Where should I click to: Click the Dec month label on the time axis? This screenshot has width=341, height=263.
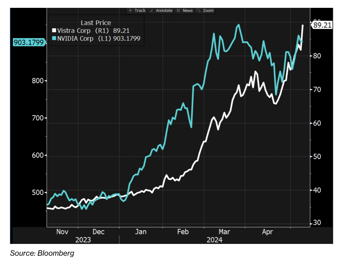pyautogui.click(x=99, y=232)
